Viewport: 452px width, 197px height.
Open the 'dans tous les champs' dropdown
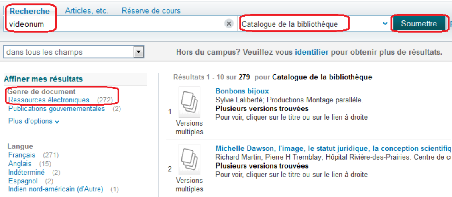tap(73, 52)
